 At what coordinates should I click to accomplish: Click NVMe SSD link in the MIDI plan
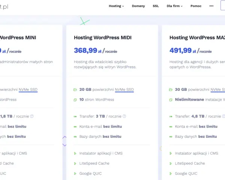[124, 90]
